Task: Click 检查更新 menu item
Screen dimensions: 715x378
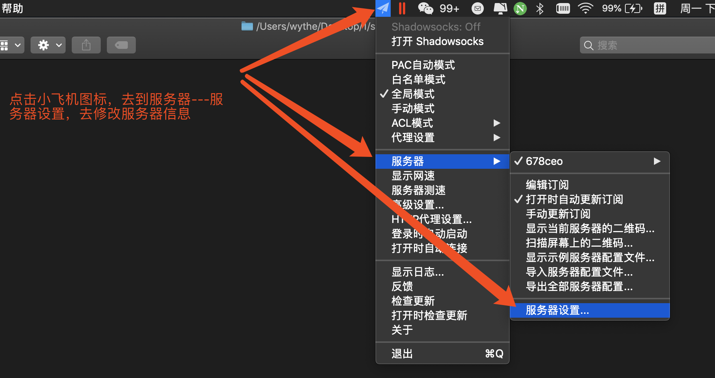Action: 443,301
